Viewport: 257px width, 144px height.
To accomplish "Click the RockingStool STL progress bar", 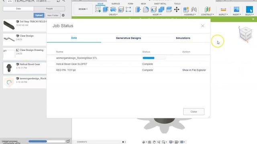I will tap(154, 58).
